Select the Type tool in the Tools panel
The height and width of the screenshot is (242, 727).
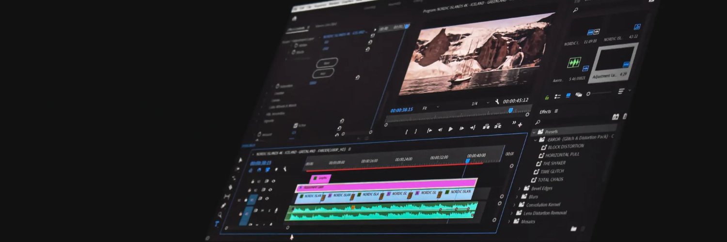217,224
